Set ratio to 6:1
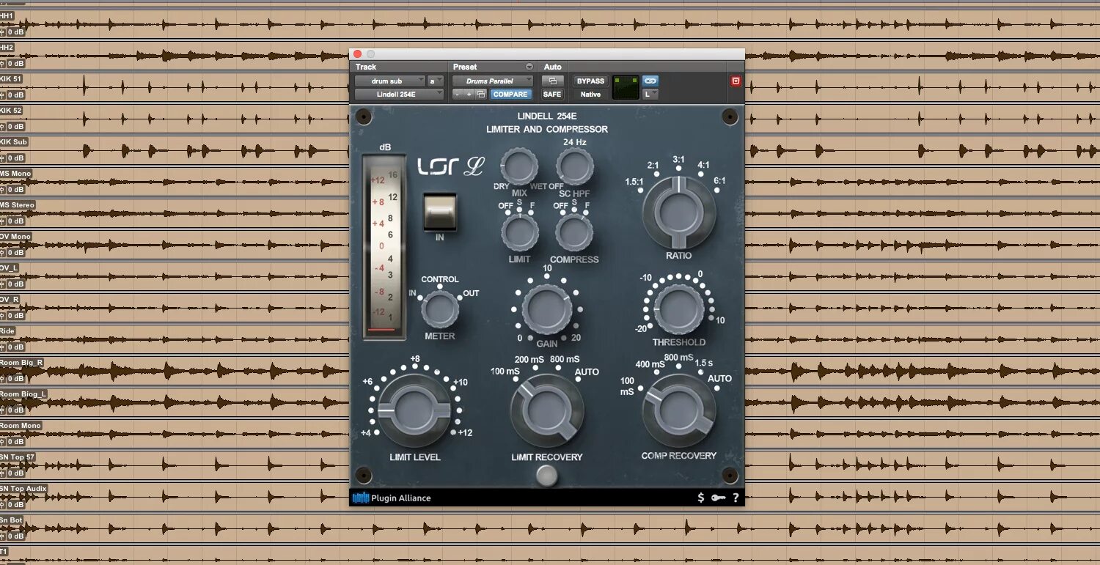1100x565 pixels. pos(720,180)
